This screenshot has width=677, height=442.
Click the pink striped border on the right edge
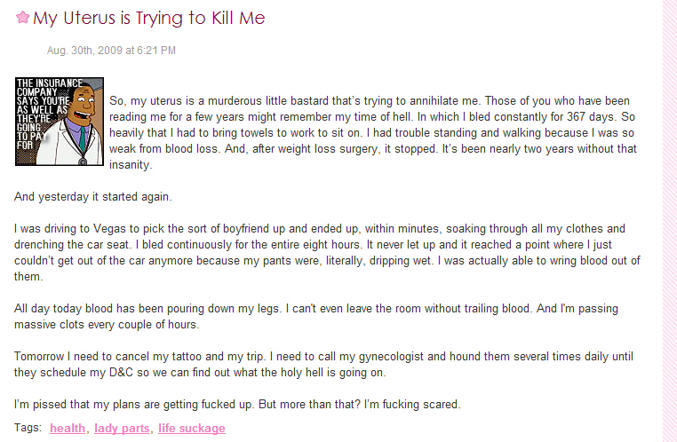point(670,222)
